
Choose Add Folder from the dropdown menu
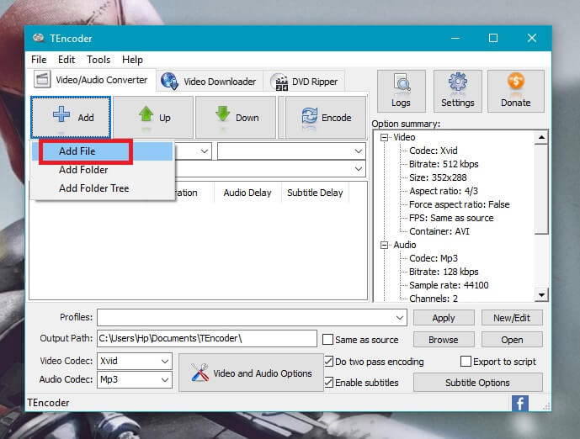click(102, 170)
